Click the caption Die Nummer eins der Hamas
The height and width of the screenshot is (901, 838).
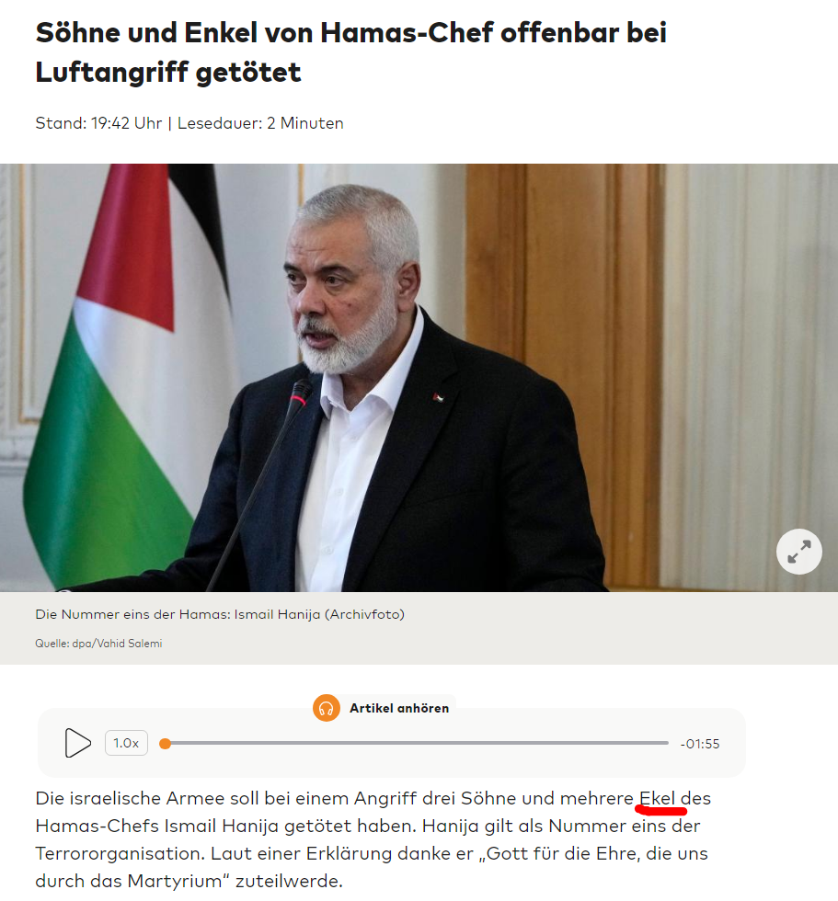pos(220,614)
